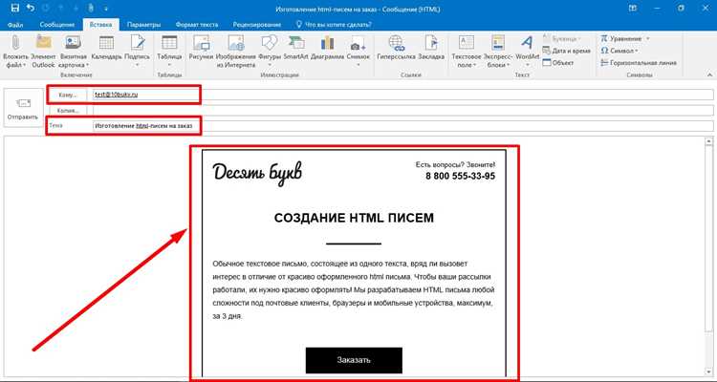Open the Формат текста tab
717x382 pixels.
pos(197,25)
